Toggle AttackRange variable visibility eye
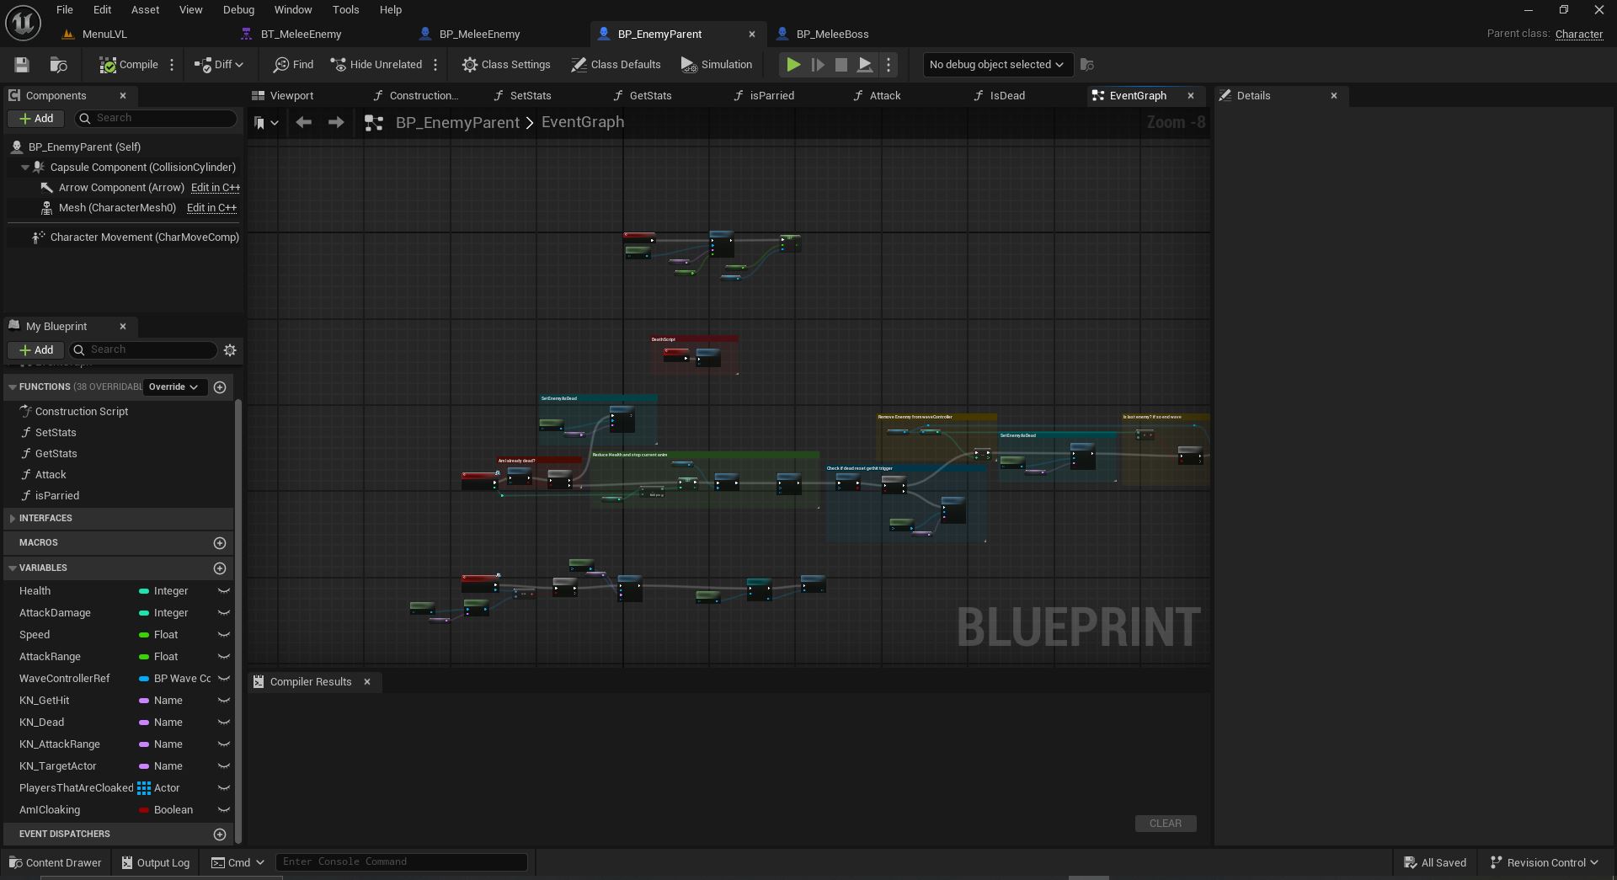 (224, 657)
